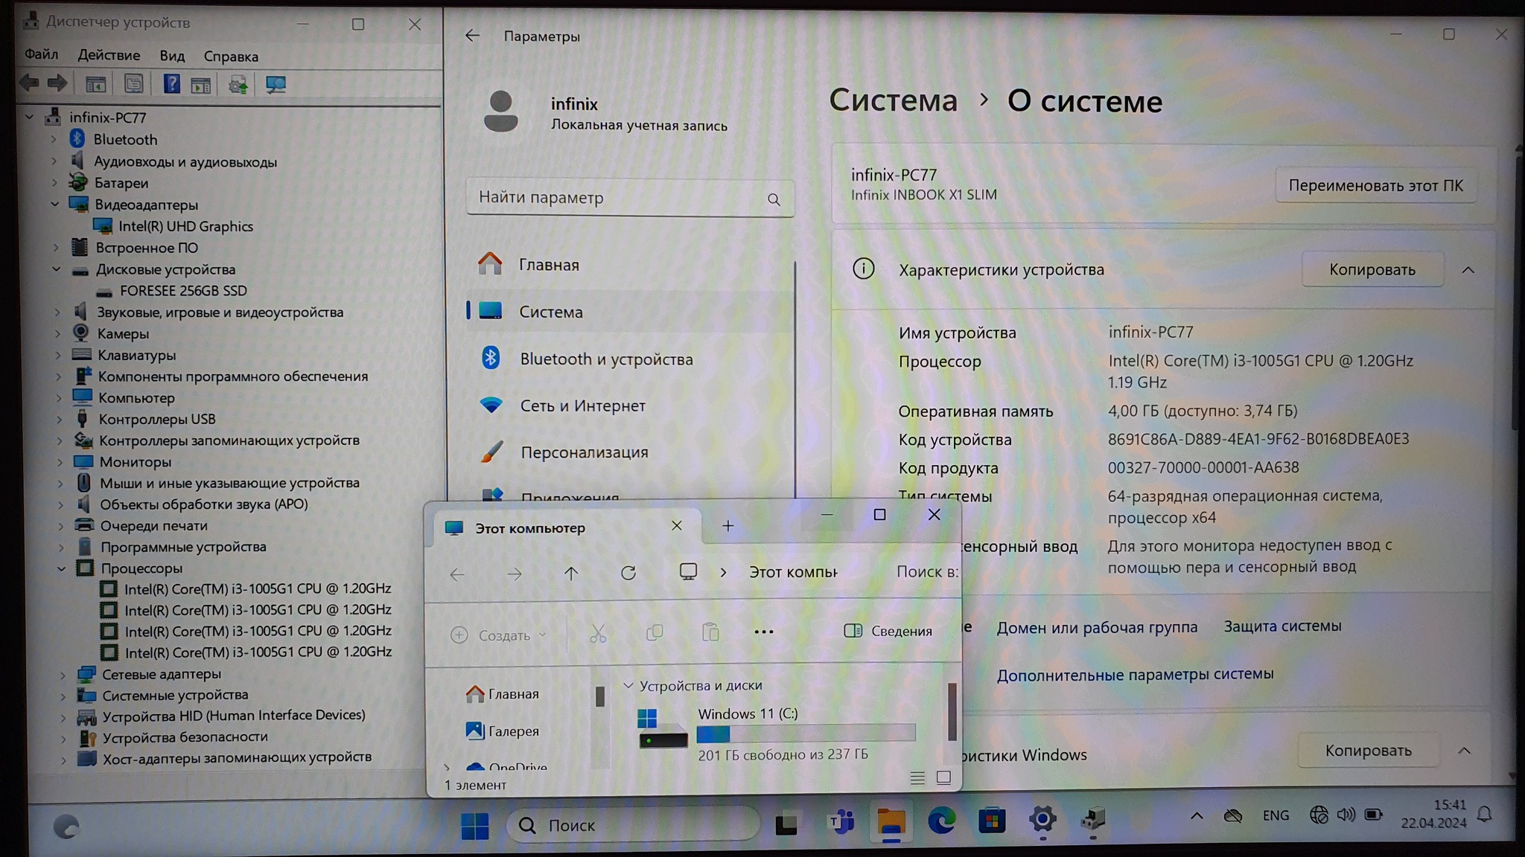Viewport: 1525px width, 857px height.
Task: Click the Device Manager help toolbar icon
Action: (x=171, y=84)
